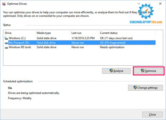
Task: Close the Optimize Drives window with X
Action: [160, 4]
